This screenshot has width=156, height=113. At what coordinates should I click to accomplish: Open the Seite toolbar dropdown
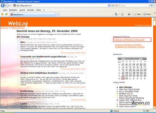pyautogui.click(x=138, y=14)
